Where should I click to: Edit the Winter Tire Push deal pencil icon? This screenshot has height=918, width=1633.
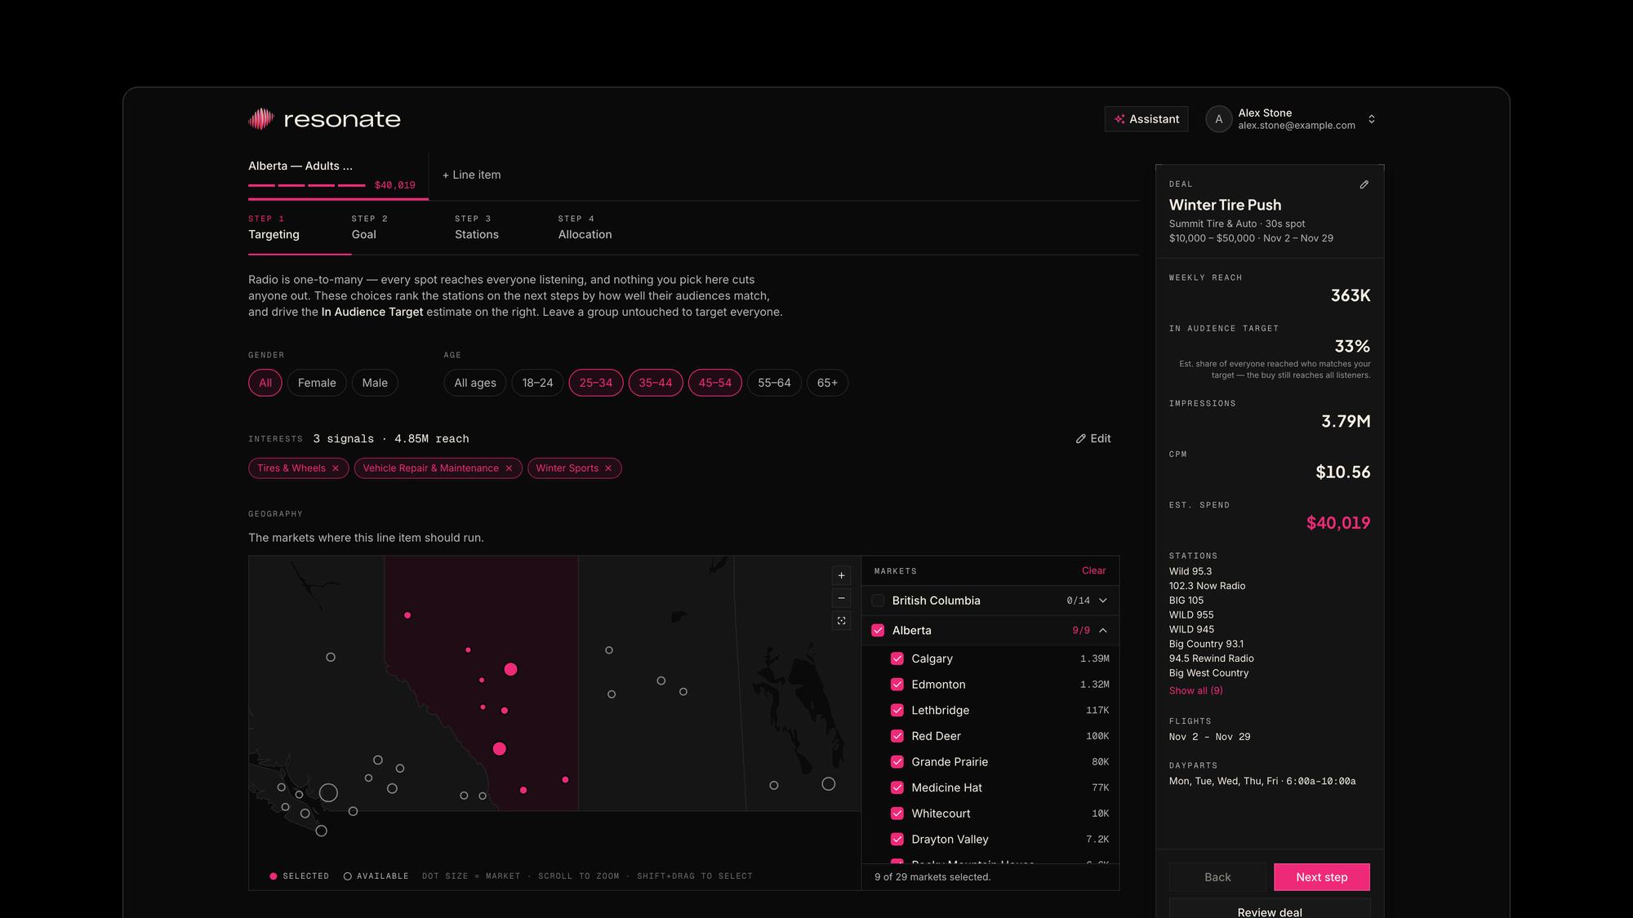coord(1364,184)
